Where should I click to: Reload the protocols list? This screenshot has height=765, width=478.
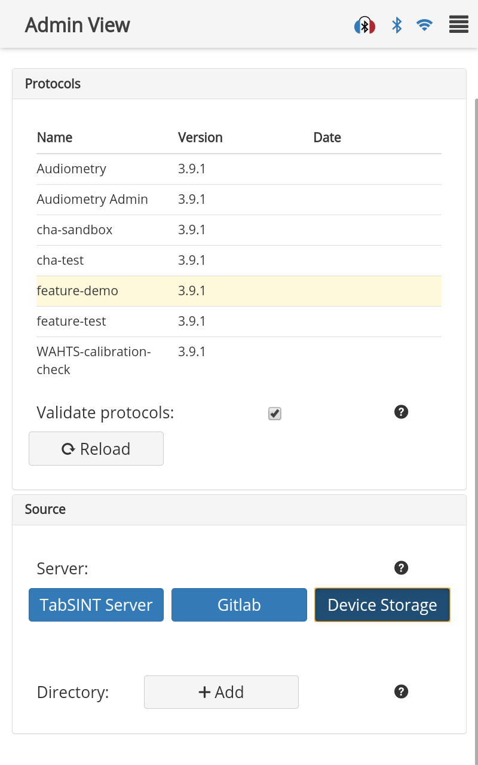[x=96, y=448]
